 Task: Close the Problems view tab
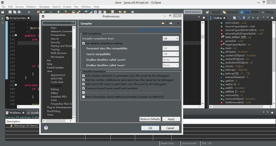click(x=23, y=113)
